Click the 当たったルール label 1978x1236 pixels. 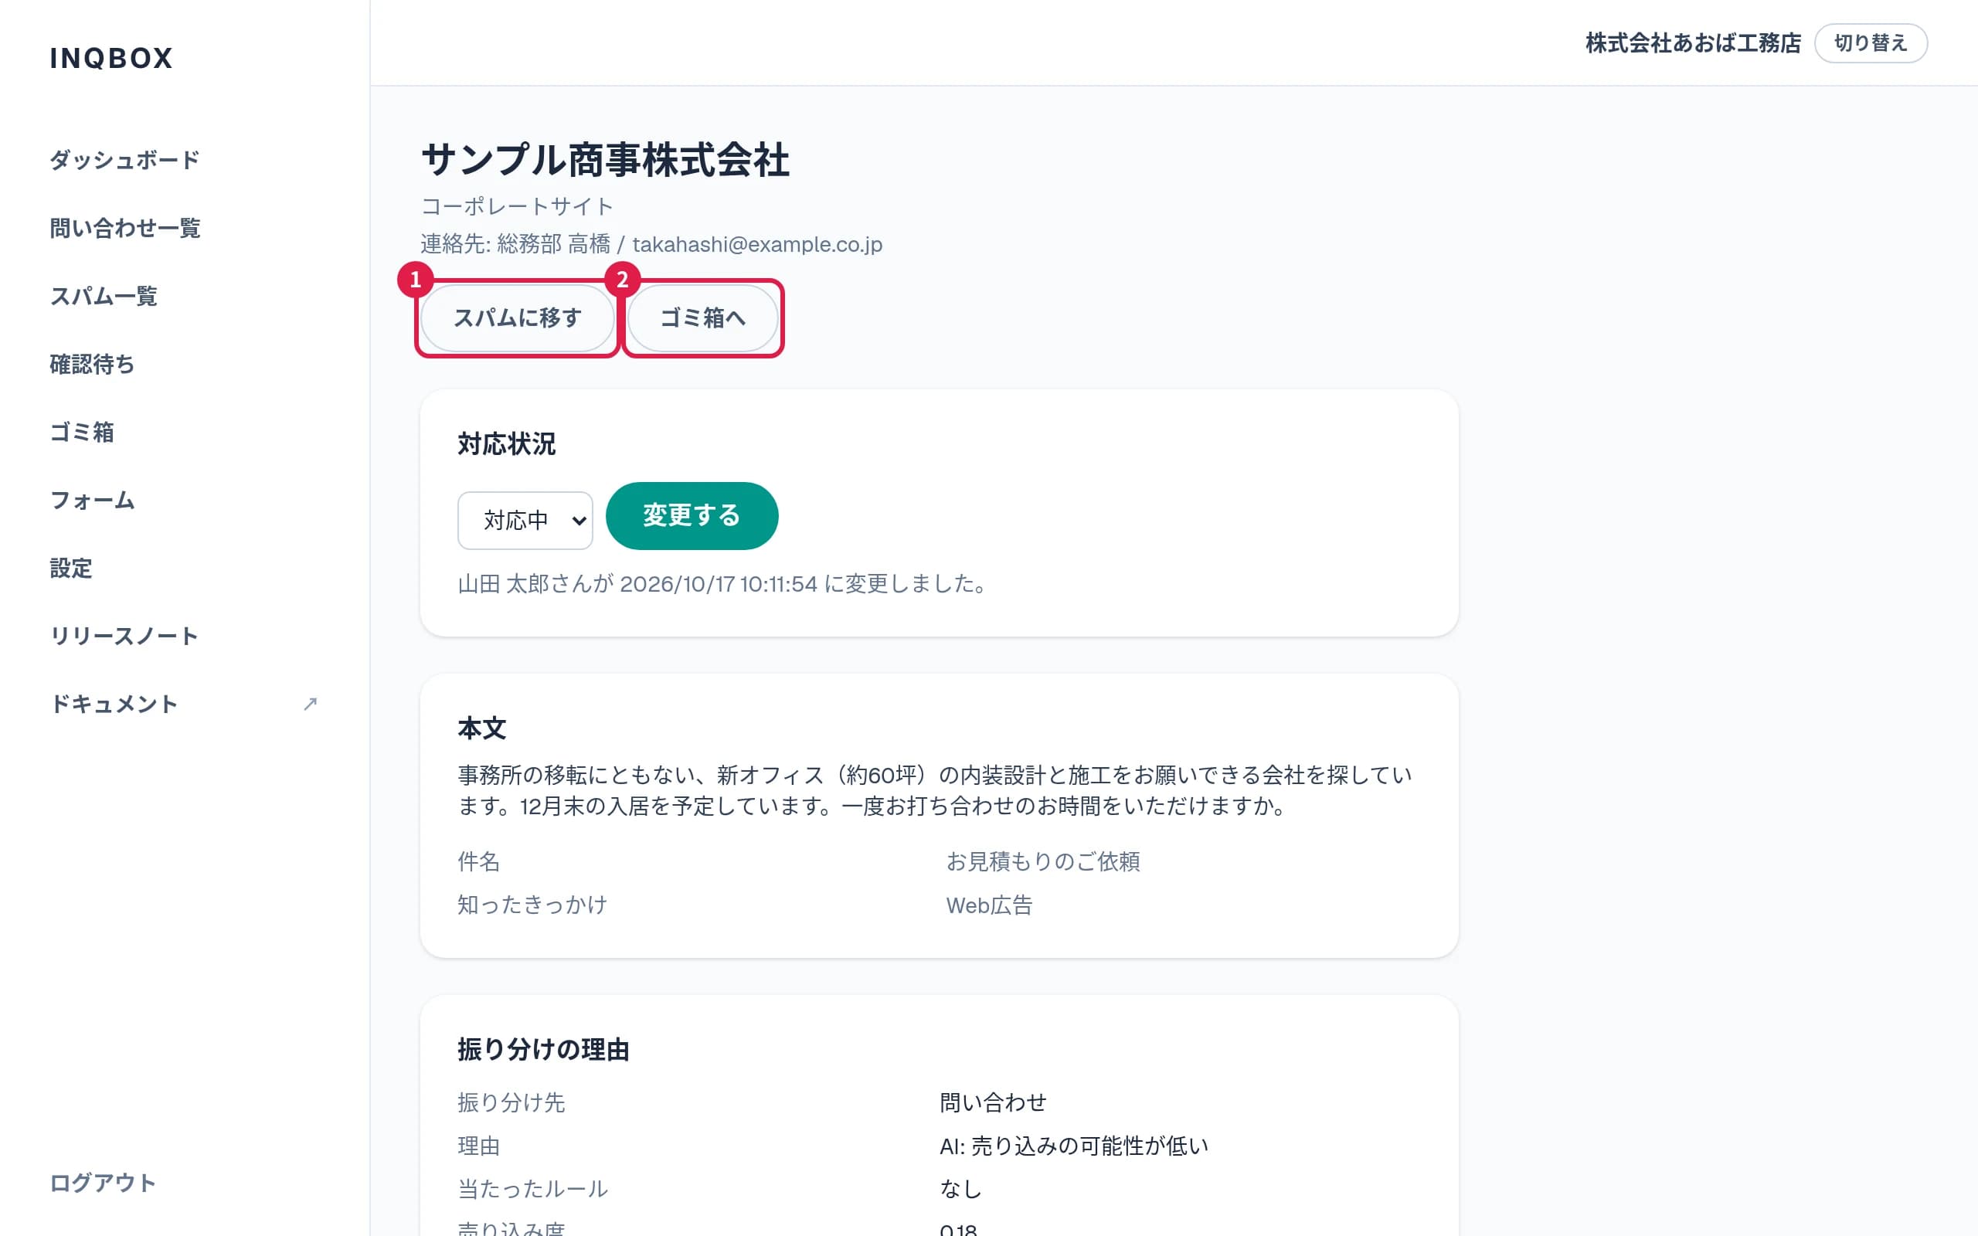(x=533, y=1189)
